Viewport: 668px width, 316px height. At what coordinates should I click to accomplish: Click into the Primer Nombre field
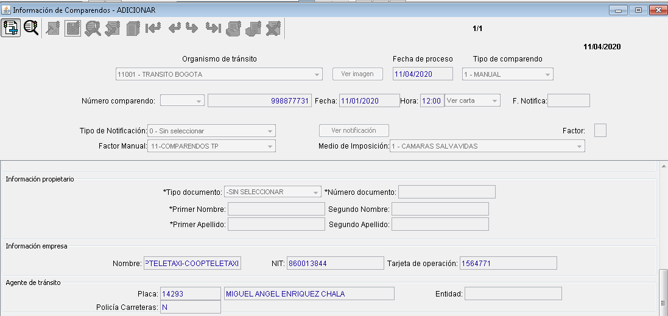(276, 209)
